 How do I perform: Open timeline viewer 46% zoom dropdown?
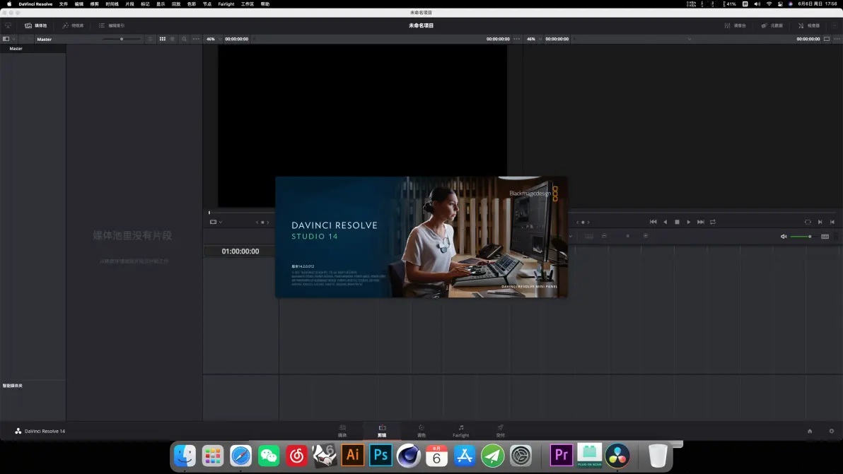(534, 39)
